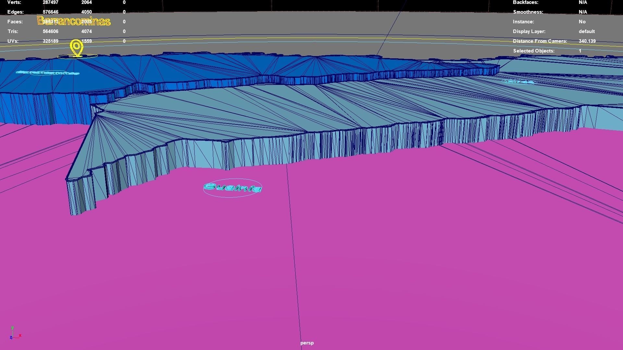This screenshot has height=350, width=623.
Task: Click the oval ring under the map pin
Action: (x=78, y=57)
